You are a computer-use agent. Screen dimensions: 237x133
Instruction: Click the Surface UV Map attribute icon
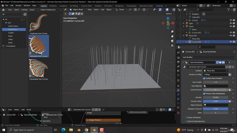[x=230, y=75]
